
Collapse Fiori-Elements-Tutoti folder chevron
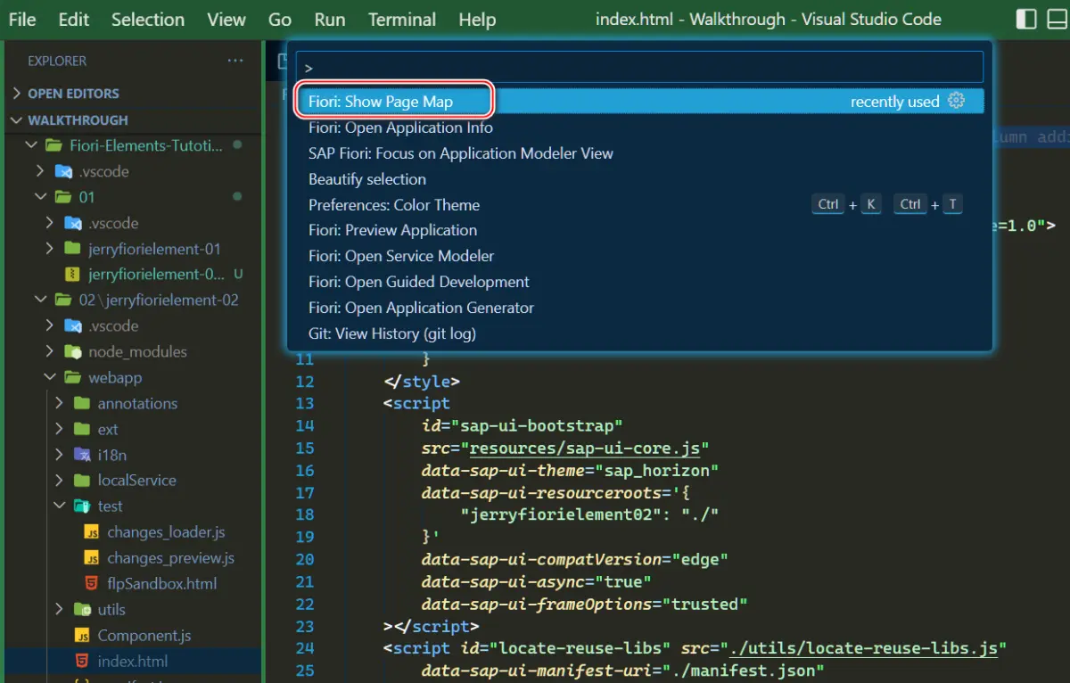(31, 145)
